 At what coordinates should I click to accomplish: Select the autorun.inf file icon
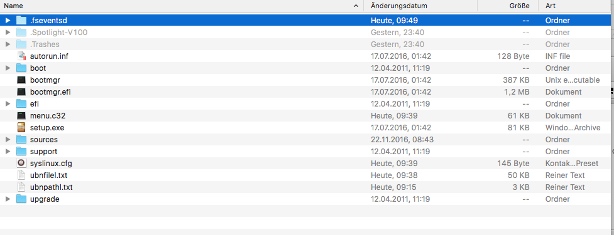[x=21, y=56]
